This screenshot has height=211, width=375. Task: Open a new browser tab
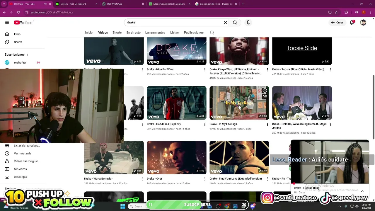(x=243, y=4)
